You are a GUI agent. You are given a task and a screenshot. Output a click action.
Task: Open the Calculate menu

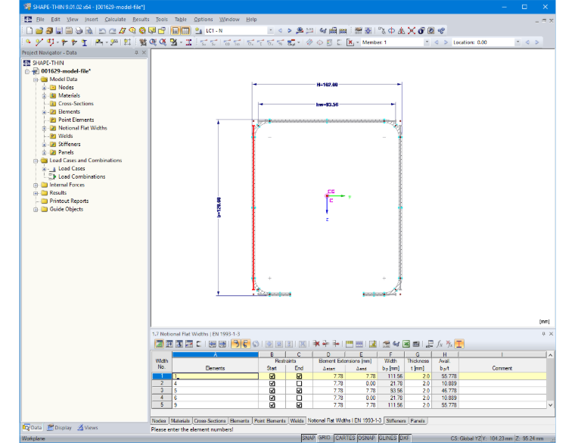point(115,20)
